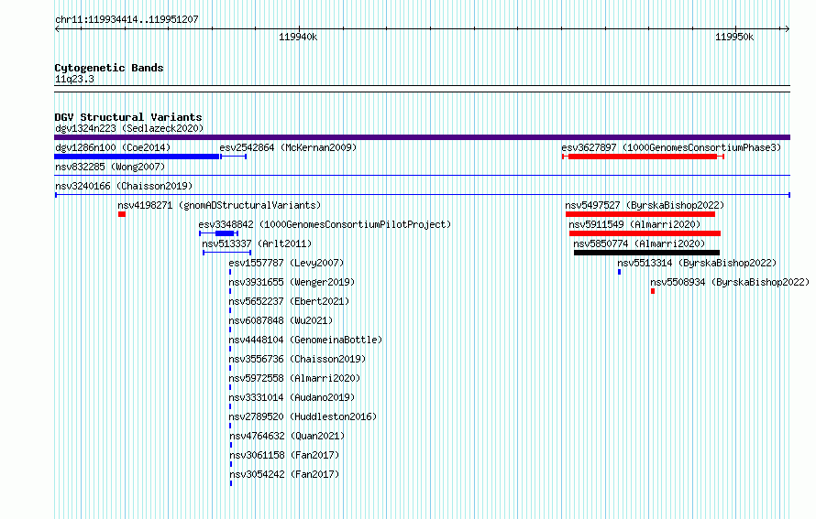Click the red esv3627897 variant bar
Image resolution: width=816 pixels, height=519 pixels.
point(643,157)
